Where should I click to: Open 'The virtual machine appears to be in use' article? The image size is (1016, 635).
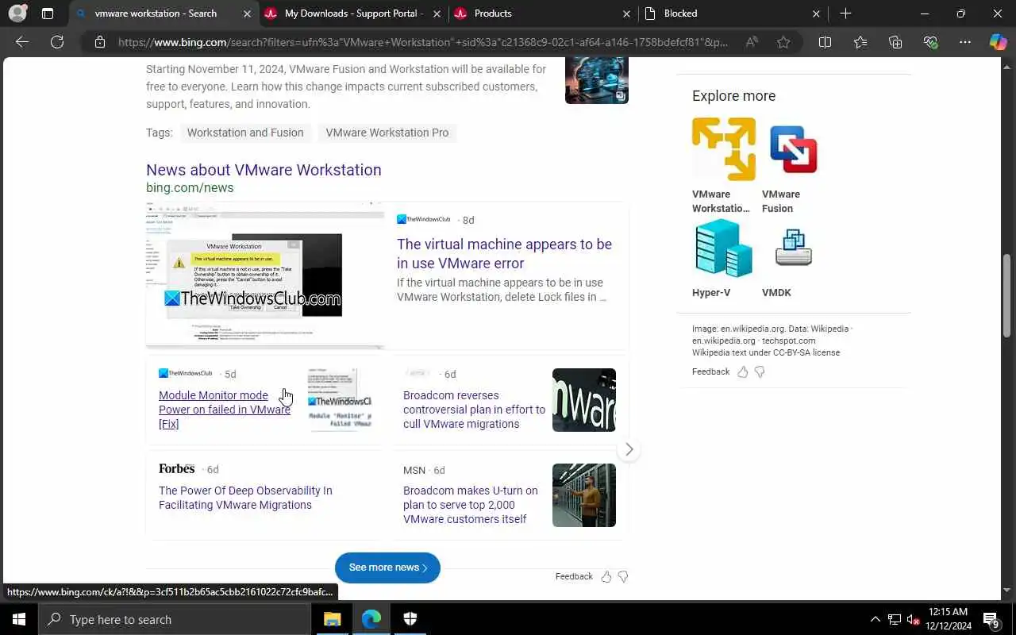(504, 253)
